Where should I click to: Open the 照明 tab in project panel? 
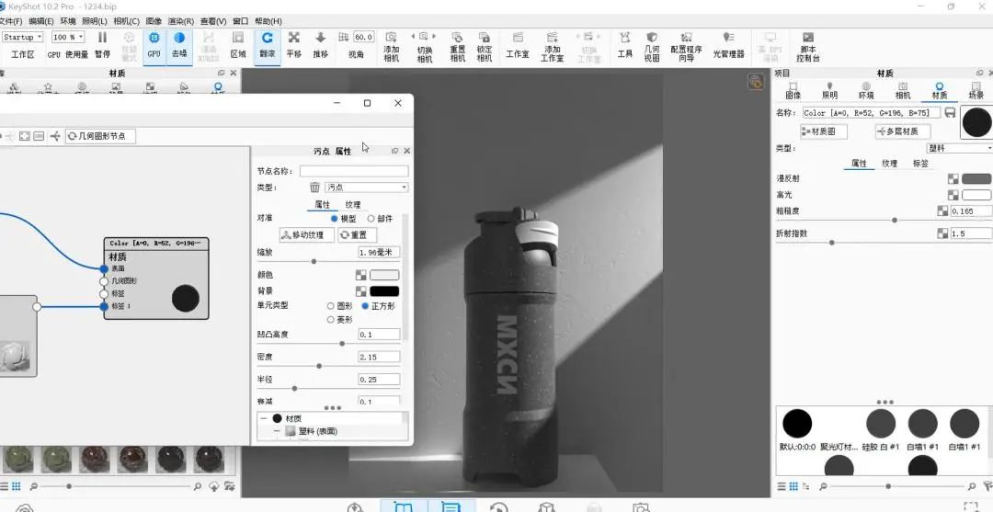(829, 90)
